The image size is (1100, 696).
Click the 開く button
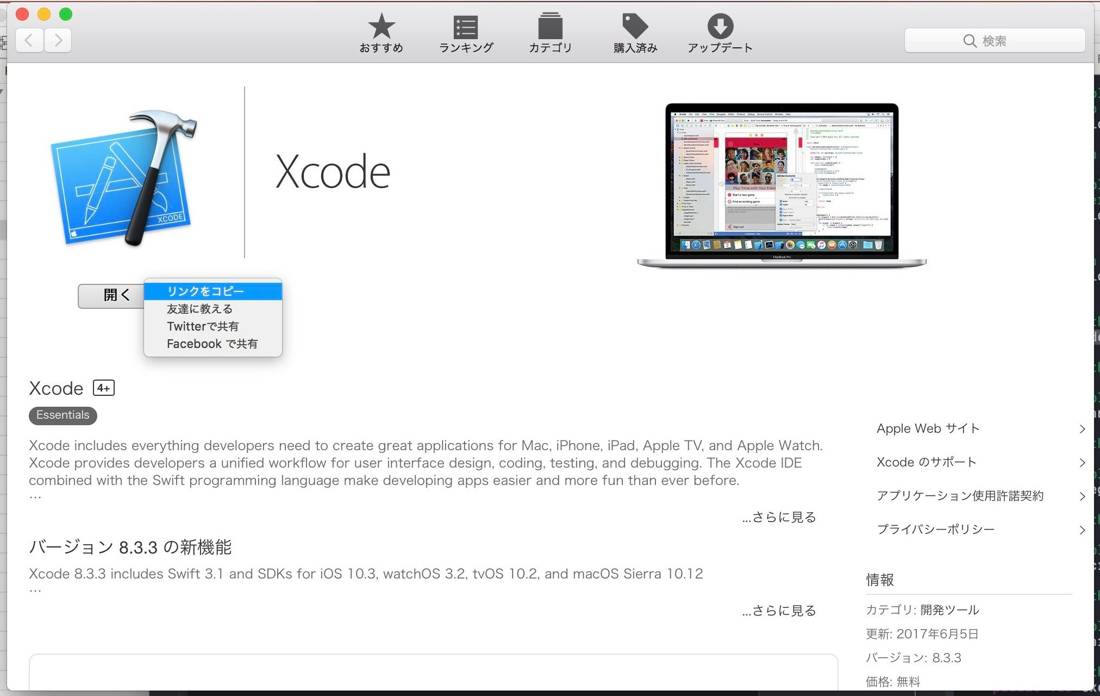111,295
